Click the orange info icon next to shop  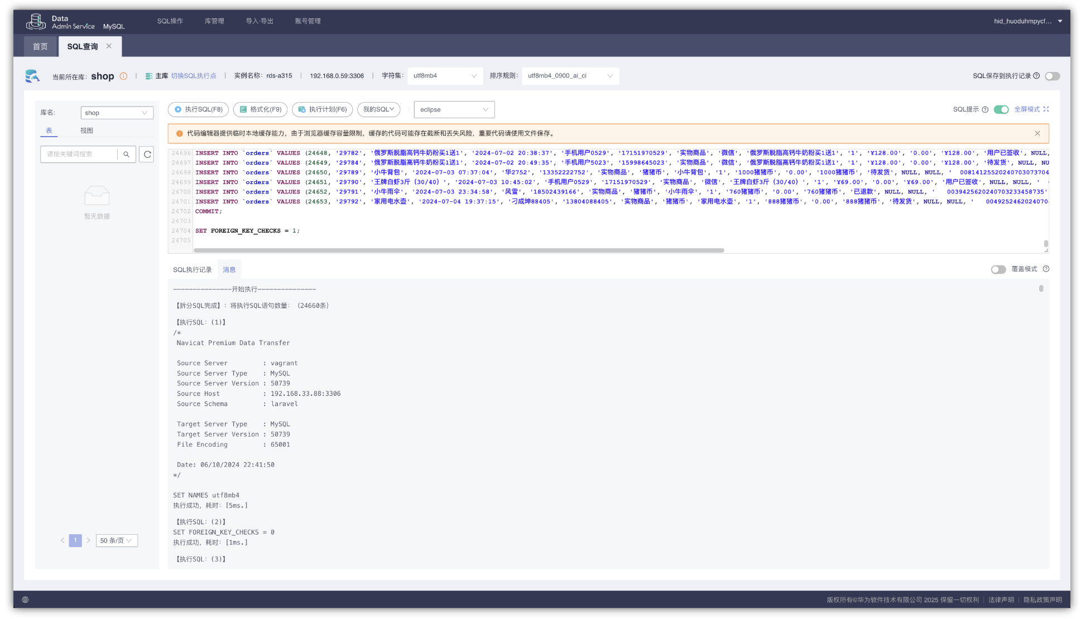point(123,76)
